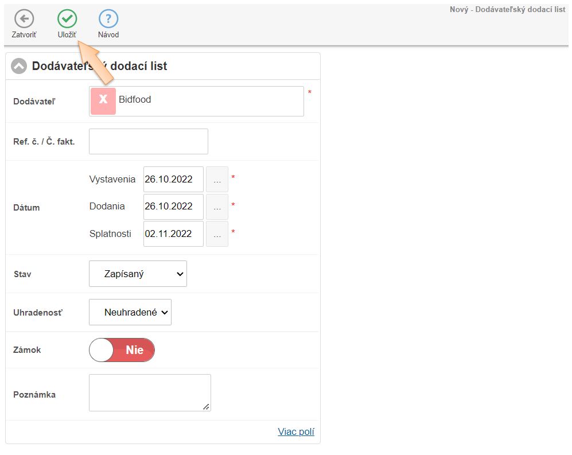572x455 pixels.
Task: Click the Dodania date field
Action: [173, 207]
